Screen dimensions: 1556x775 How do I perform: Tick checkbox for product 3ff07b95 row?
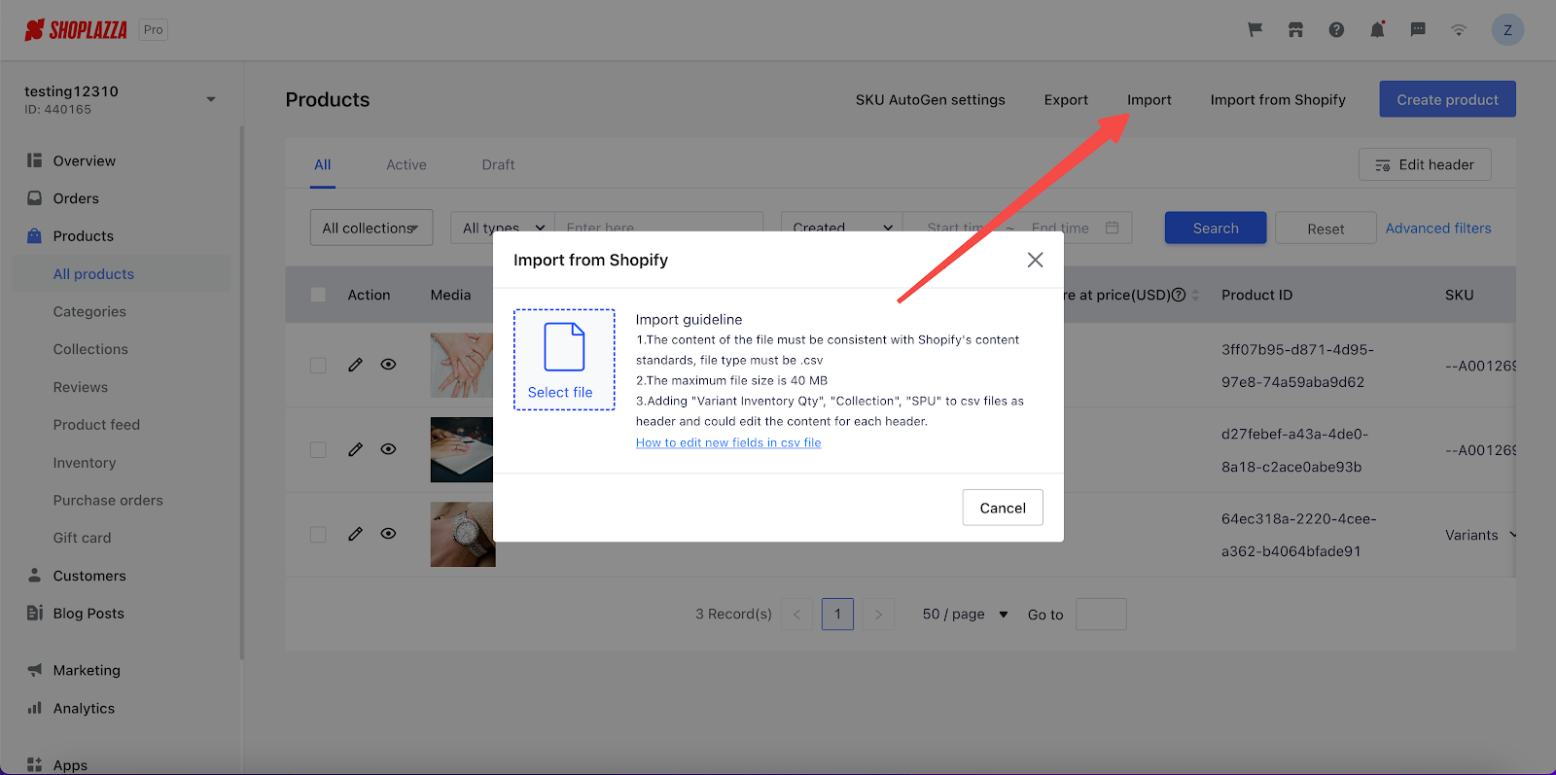tap(318, 366)
